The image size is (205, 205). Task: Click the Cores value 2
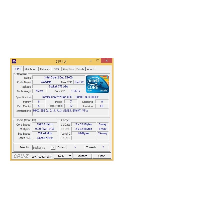[75, 147]
